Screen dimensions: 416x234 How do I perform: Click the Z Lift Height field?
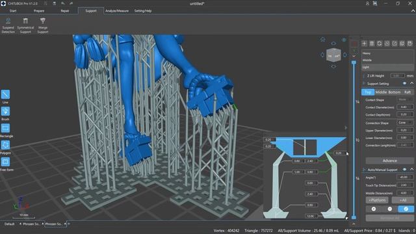pos(397,75)
